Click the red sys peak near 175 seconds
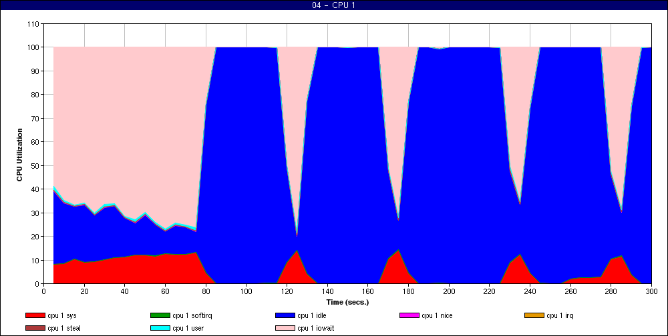Screen dimensions: 668x336 [x=398, y=266]
